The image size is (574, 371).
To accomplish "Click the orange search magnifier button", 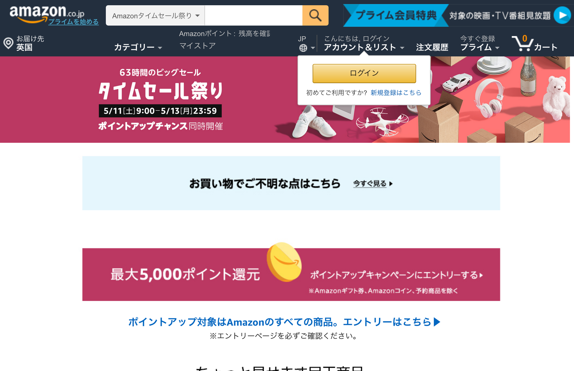I will [x=315, y=15].
